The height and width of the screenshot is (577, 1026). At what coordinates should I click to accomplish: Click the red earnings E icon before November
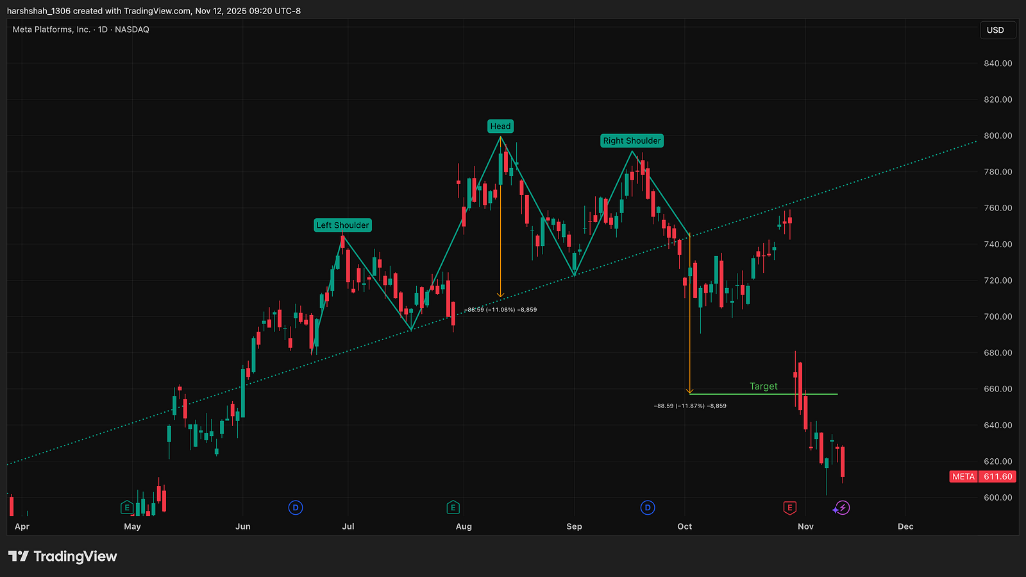pyautogui.click(x=789, y=508)
